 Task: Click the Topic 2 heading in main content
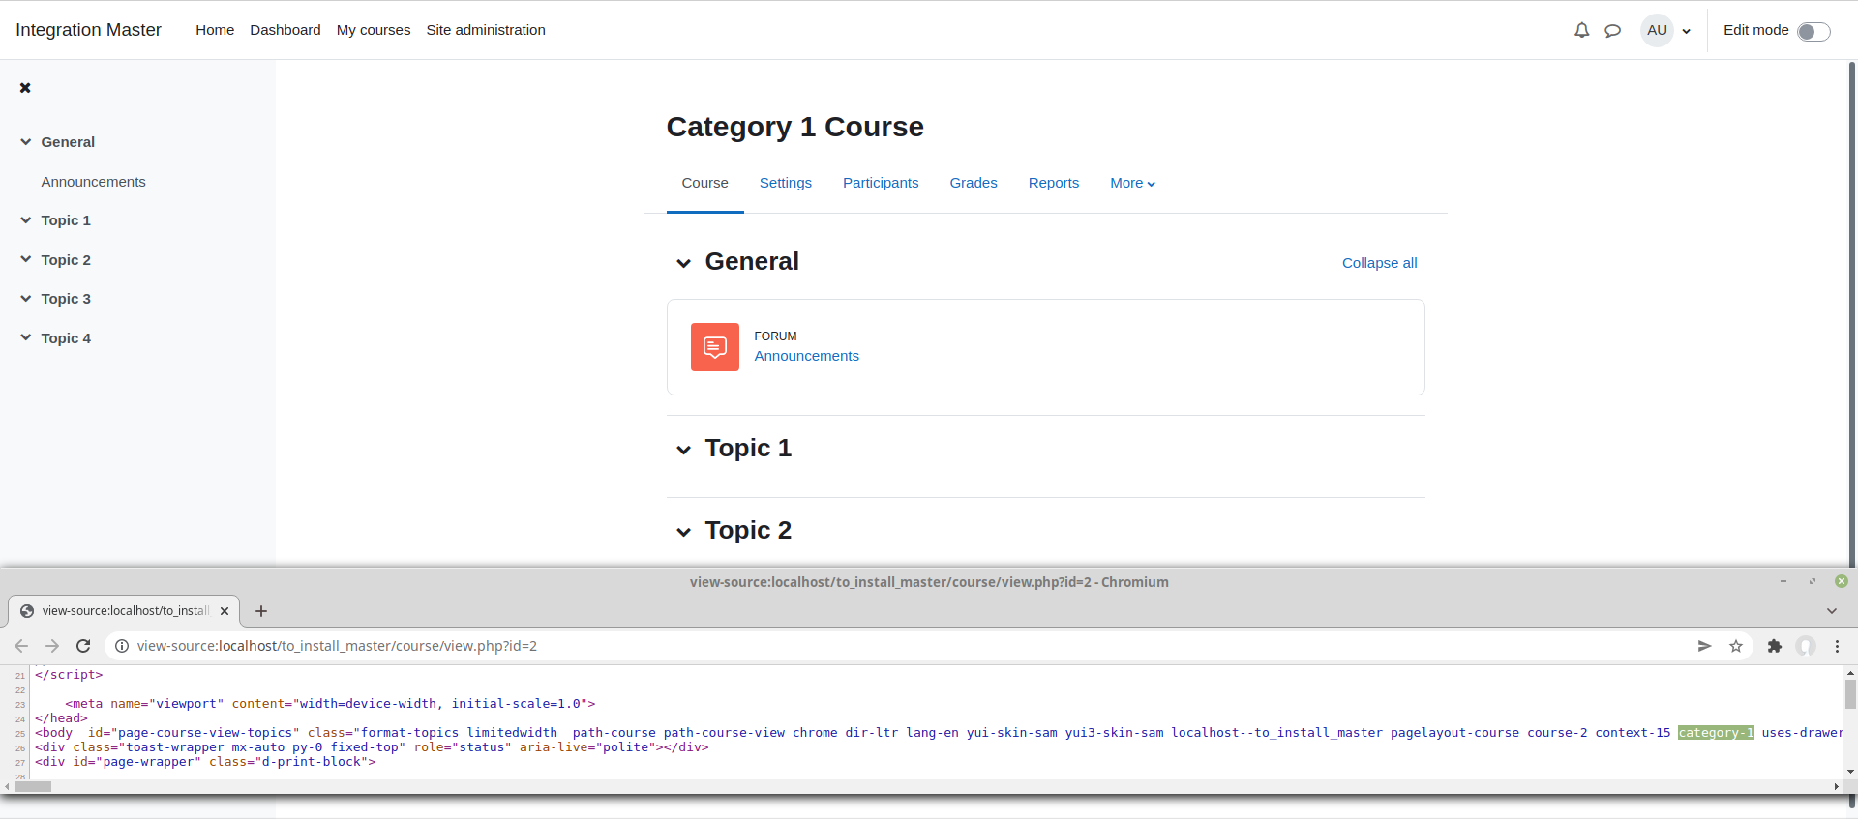click(748, 531)
